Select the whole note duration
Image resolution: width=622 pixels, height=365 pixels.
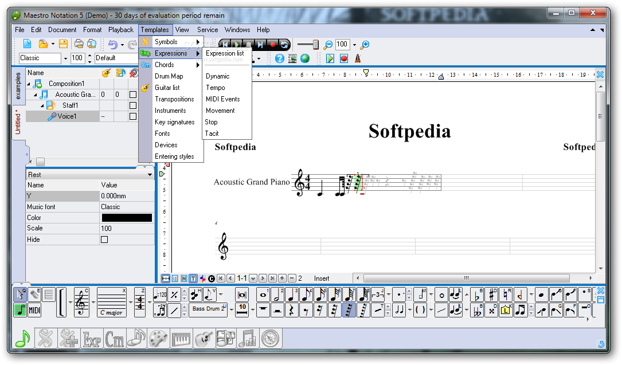(263, 295)
